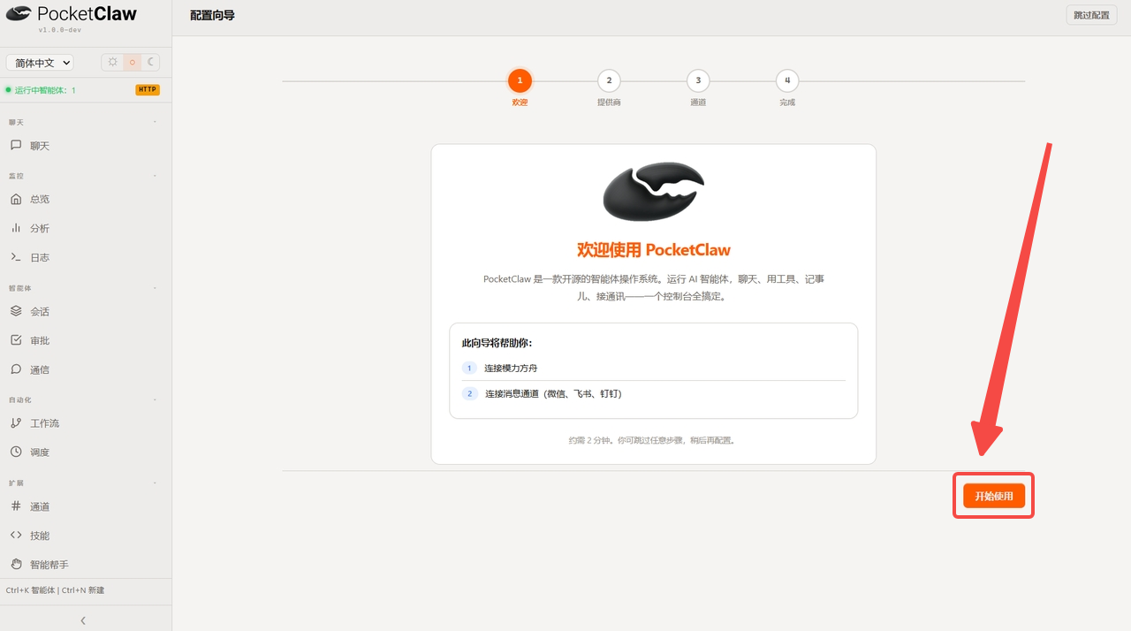
Task: Open the 技能 skills code icon
Action: click(16, 536)
